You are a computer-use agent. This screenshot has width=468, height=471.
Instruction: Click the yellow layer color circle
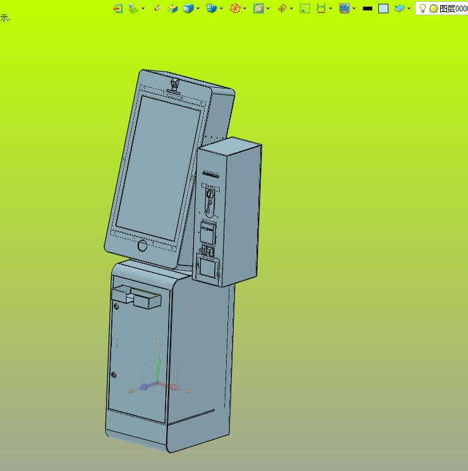(x=433, y=9)
